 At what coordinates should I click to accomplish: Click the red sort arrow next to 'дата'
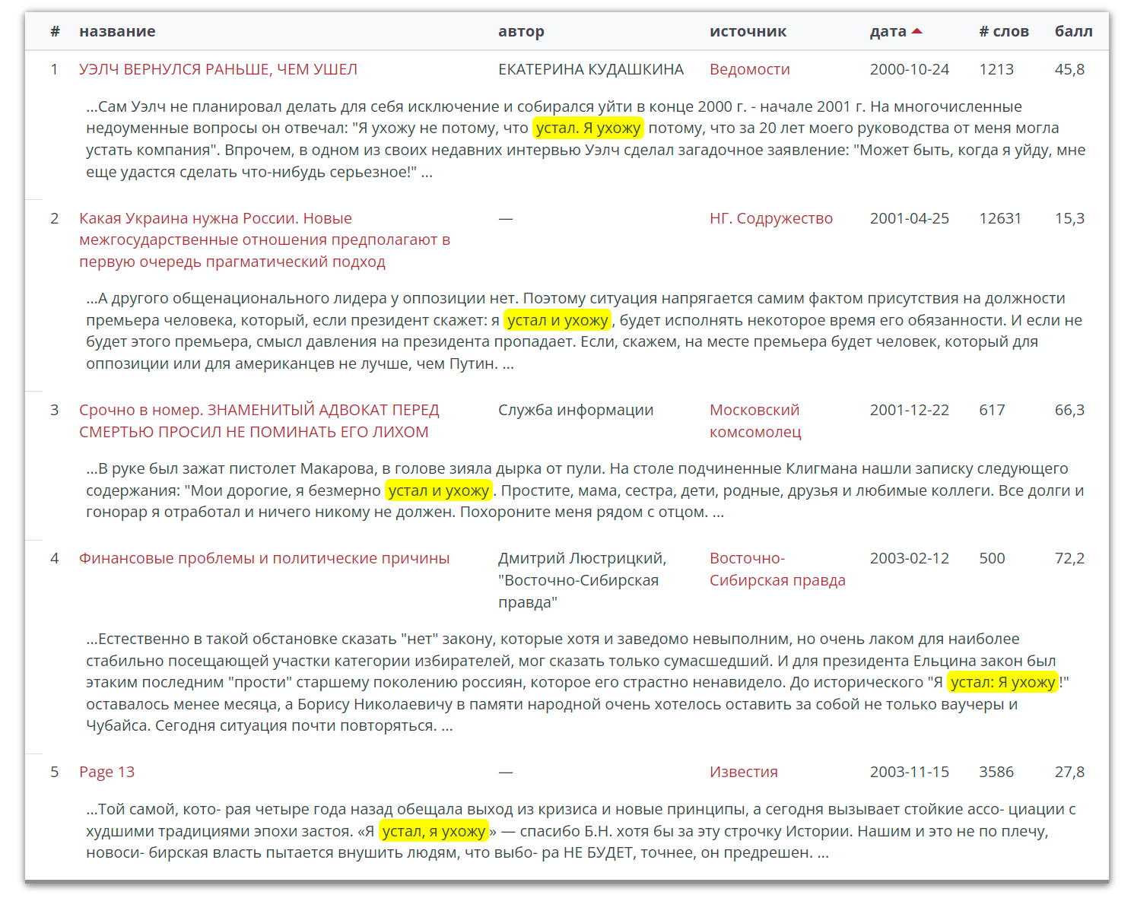[916, 31]
